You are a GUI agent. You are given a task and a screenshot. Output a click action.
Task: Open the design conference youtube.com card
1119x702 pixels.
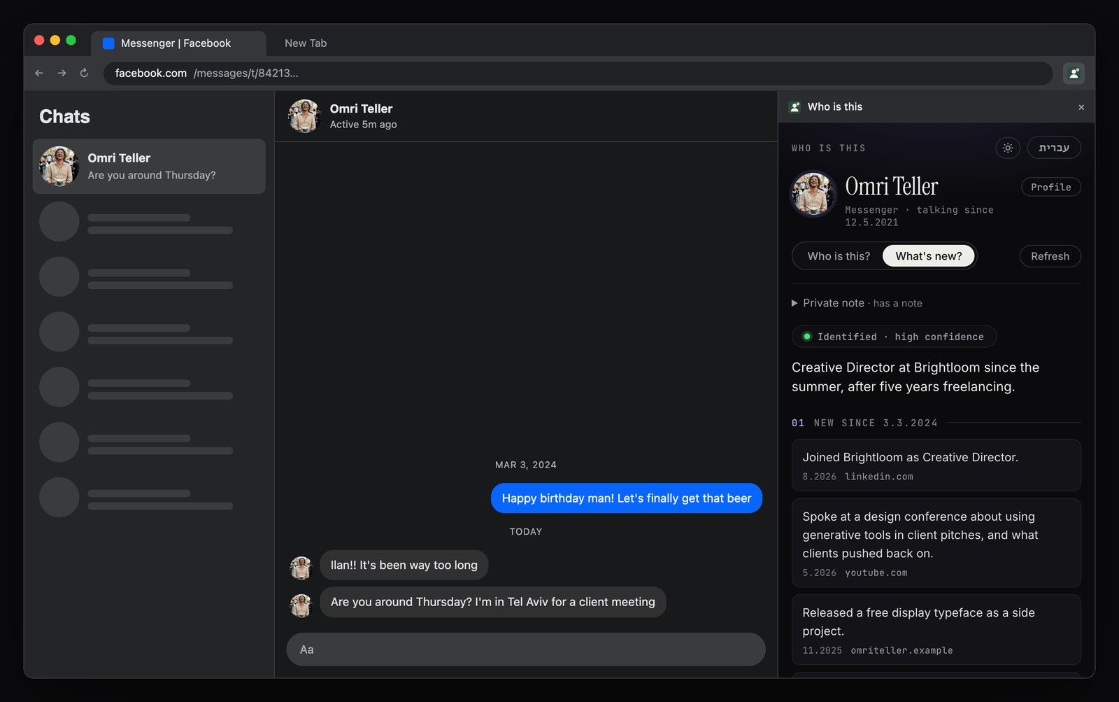point(936,542)
